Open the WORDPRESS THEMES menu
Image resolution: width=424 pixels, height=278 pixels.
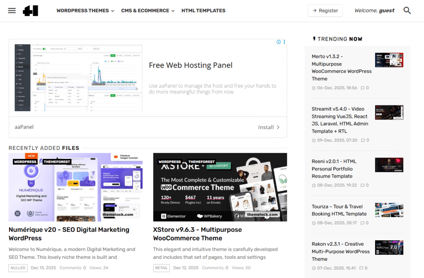click(x=82, y=10)
